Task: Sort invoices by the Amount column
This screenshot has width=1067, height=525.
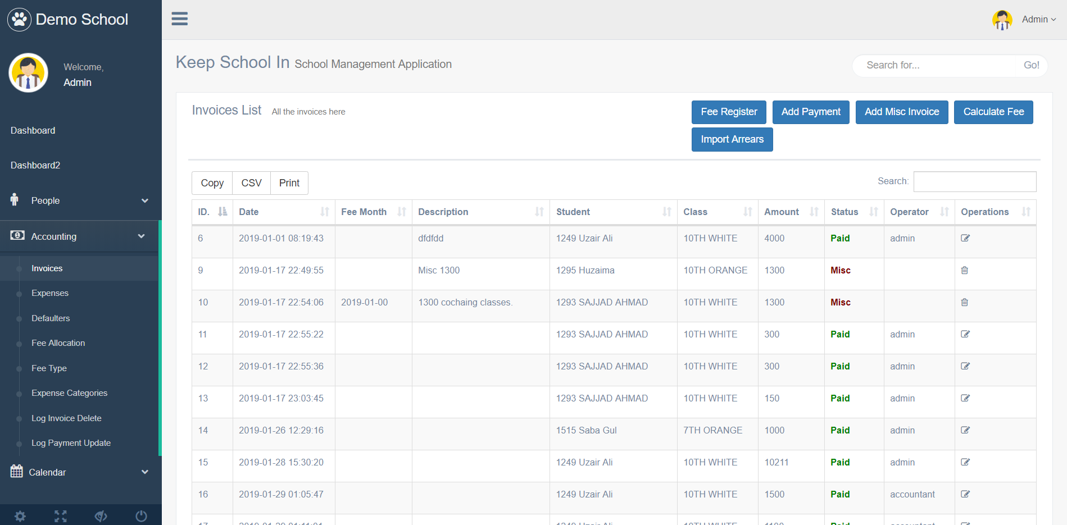Action: click(x=791, y=212)
